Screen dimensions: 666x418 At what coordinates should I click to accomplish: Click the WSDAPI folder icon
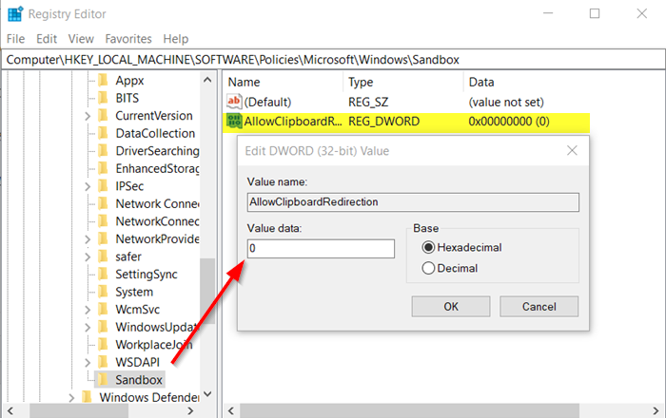103,362
